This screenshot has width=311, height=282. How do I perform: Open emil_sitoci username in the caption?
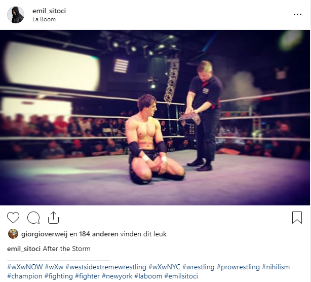[24, 249]
